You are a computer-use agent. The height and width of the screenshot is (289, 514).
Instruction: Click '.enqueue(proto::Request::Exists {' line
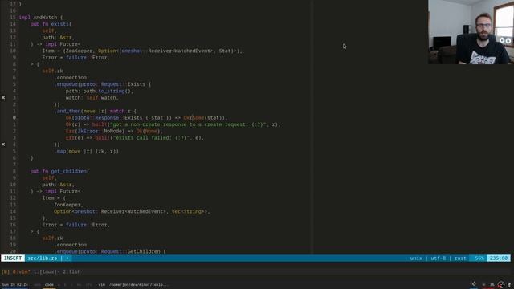point(103,84)
